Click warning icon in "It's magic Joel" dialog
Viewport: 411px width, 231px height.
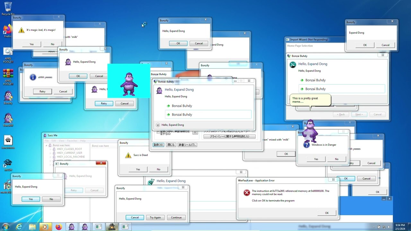[x=21, y=30]
